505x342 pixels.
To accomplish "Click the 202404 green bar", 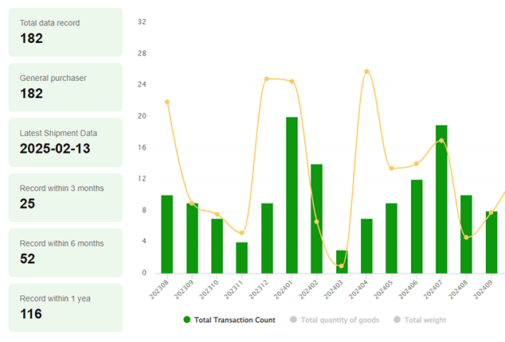I will pos(366,246).
